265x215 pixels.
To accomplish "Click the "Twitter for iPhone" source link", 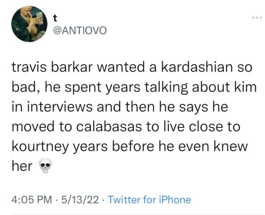I will coord(149,199).
